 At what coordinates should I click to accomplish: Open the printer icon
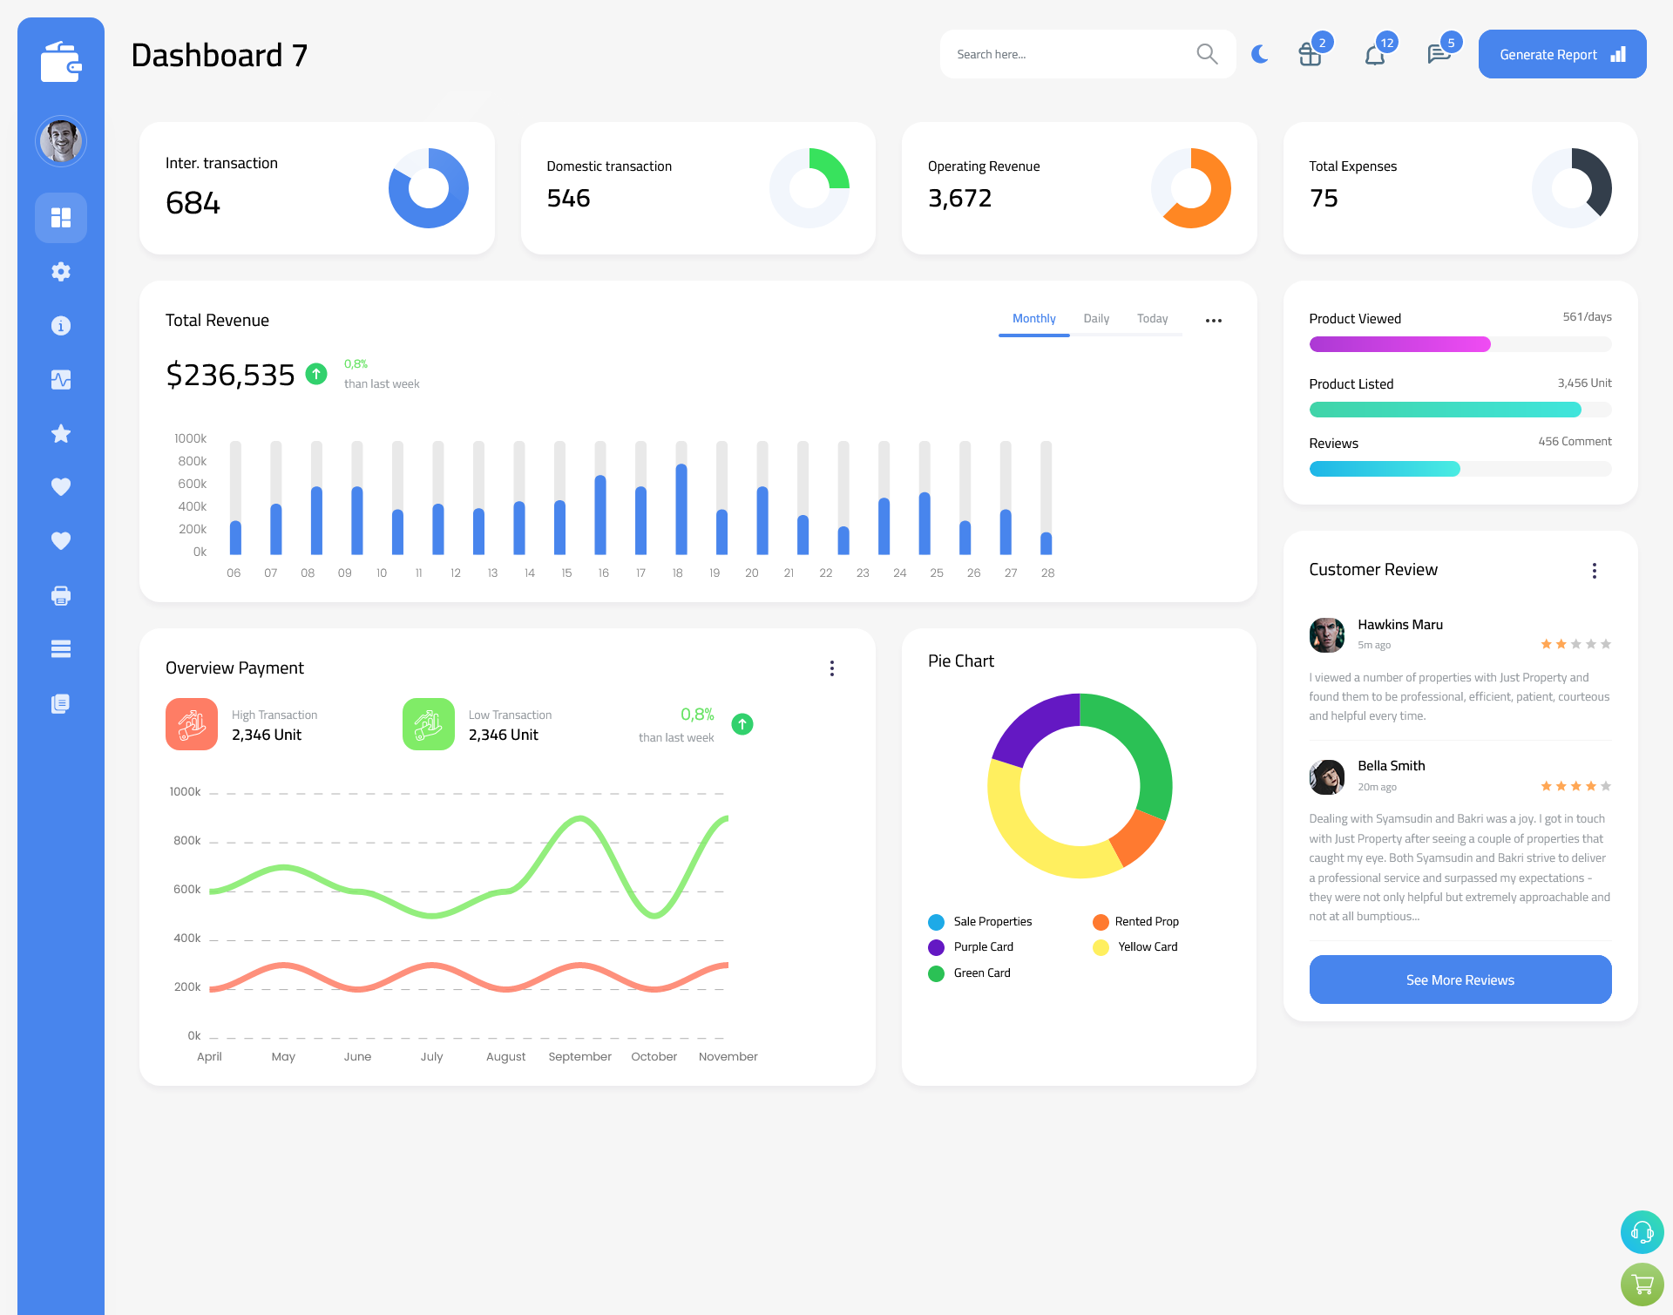click(60, 595)
